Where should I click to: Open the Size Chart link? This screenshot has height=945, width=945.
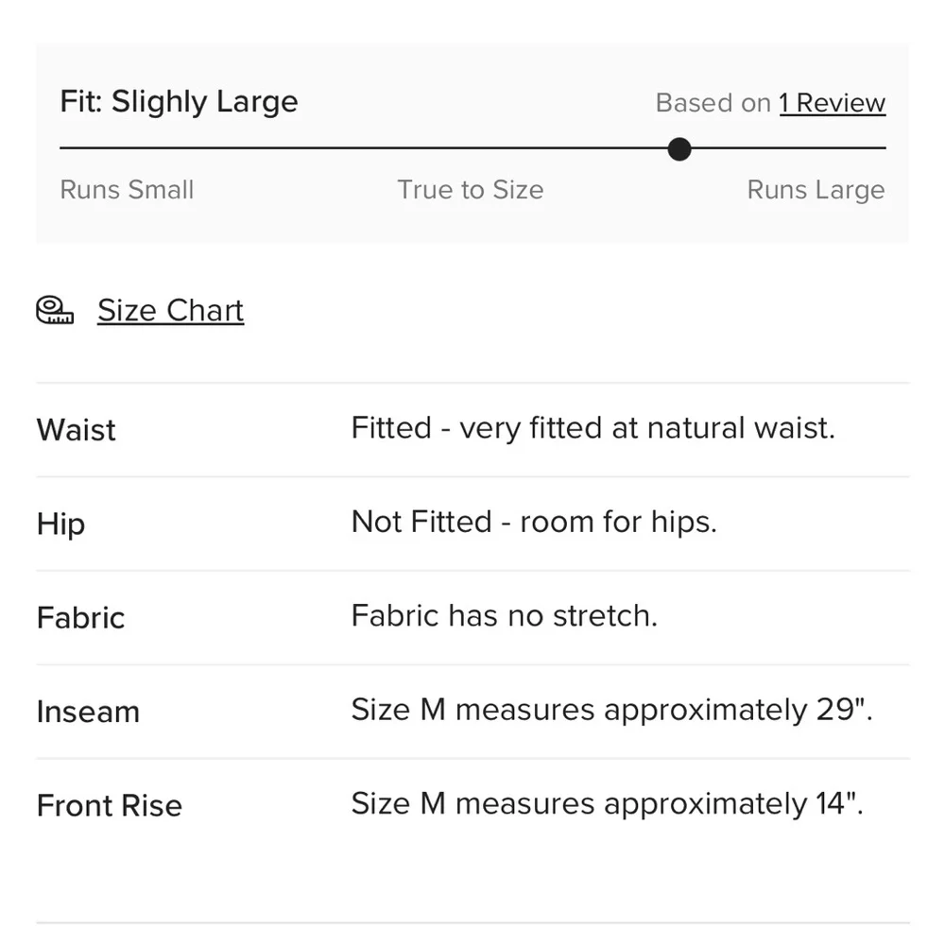coord(170,310)
